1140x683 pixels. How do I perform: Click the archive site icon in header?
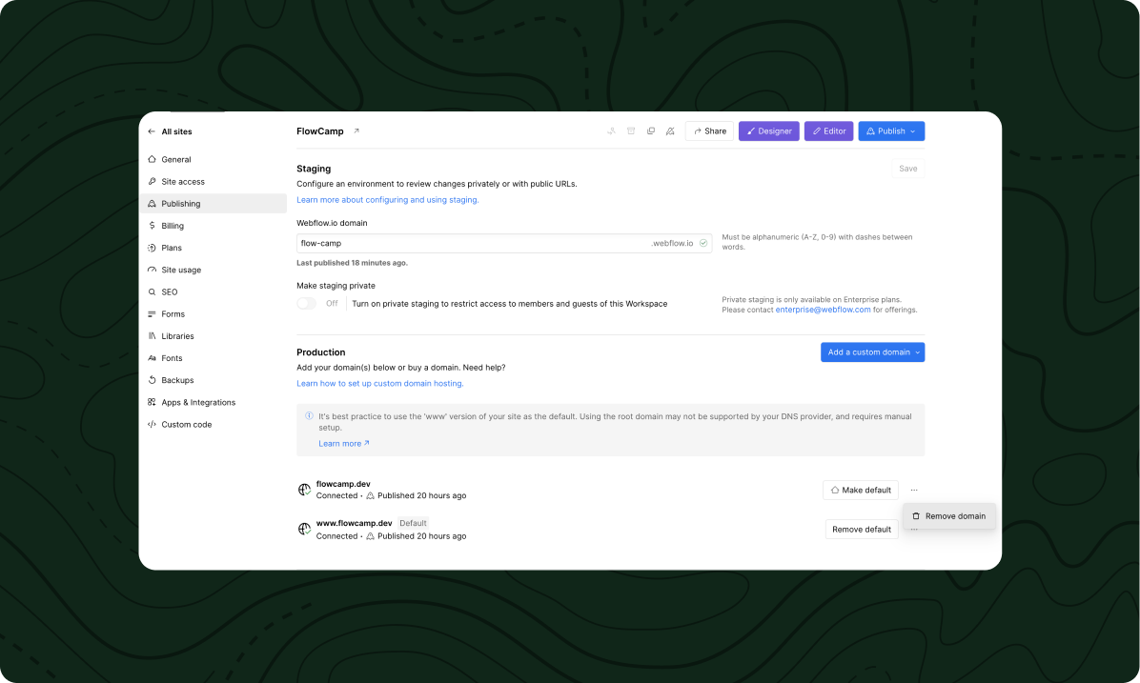point(631,131)
